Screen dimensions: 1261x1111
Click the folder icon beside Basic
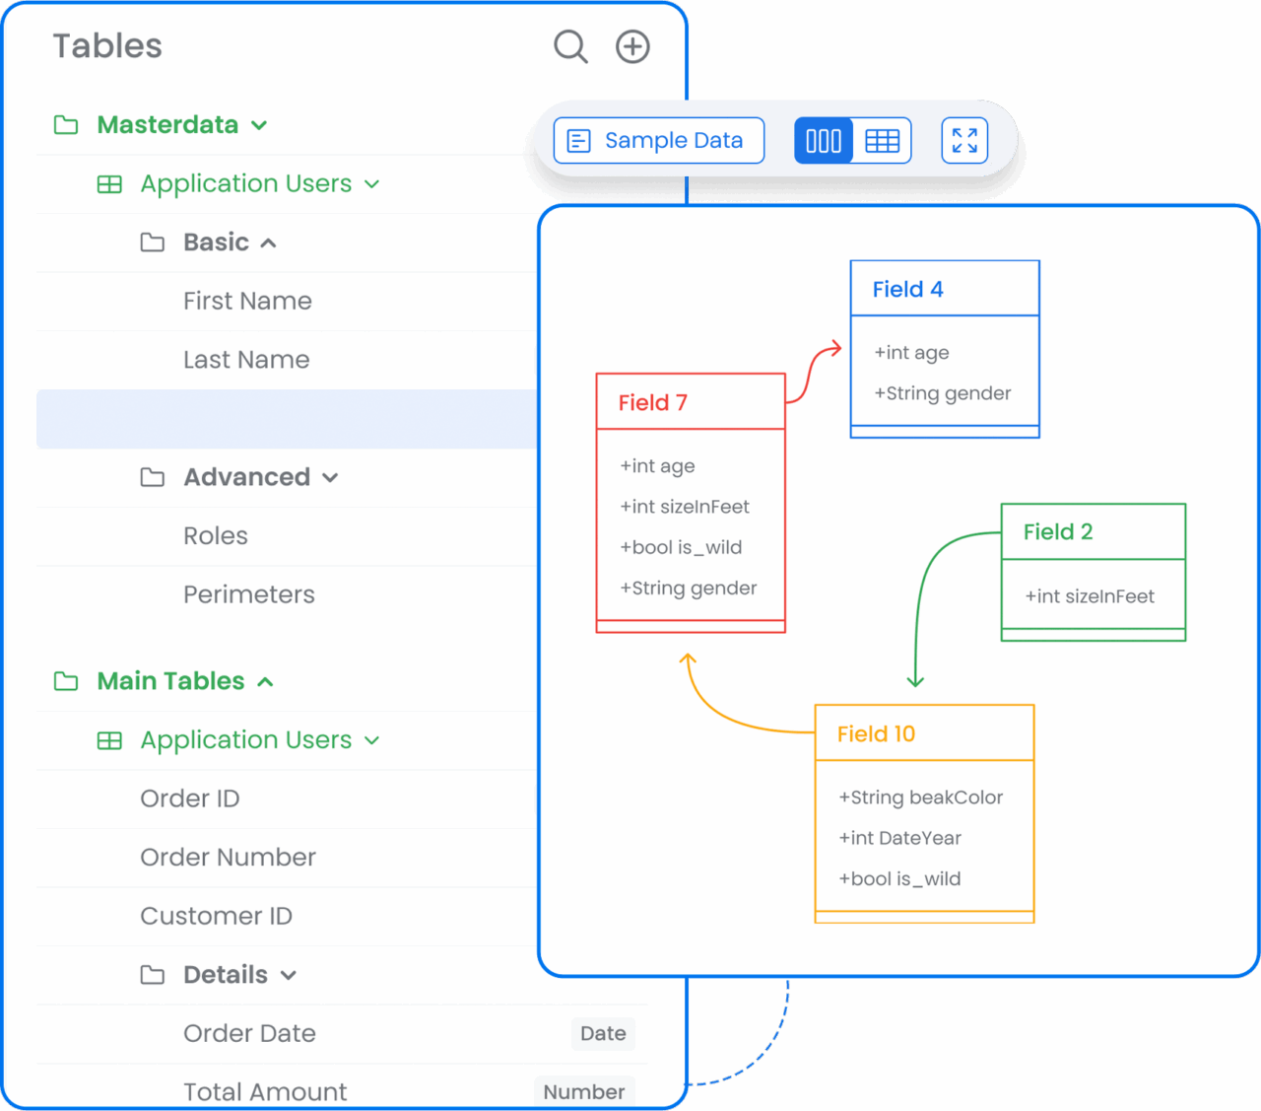[153, 242]
